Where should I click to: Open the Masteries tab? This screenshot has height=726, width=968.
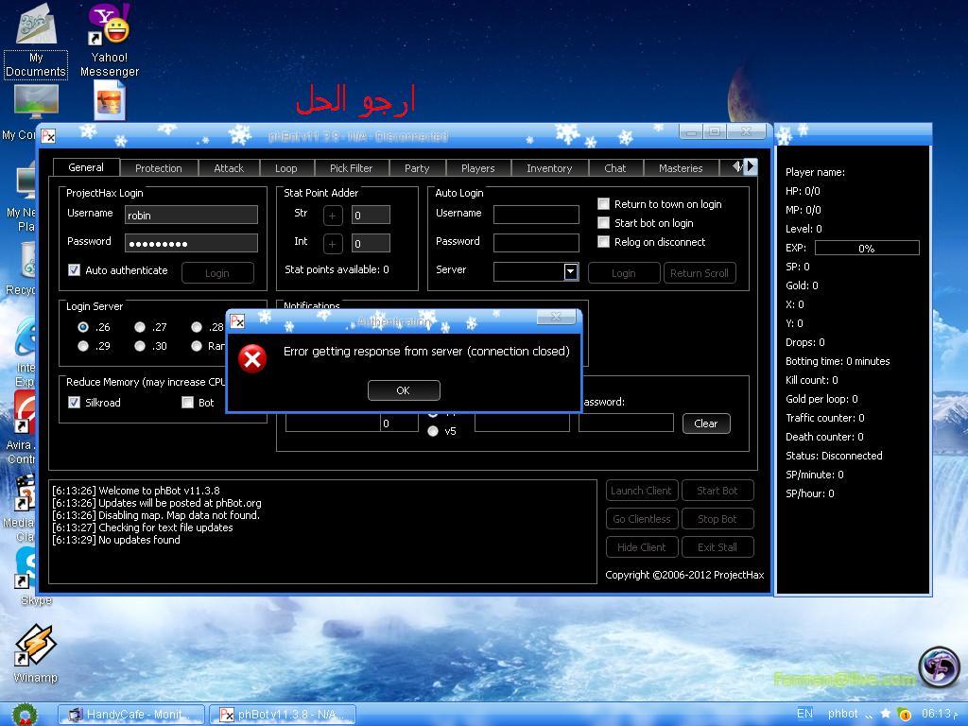click(681, 168)
